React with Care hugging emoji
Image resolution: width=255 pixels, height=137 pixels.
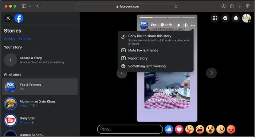(190, 129)
